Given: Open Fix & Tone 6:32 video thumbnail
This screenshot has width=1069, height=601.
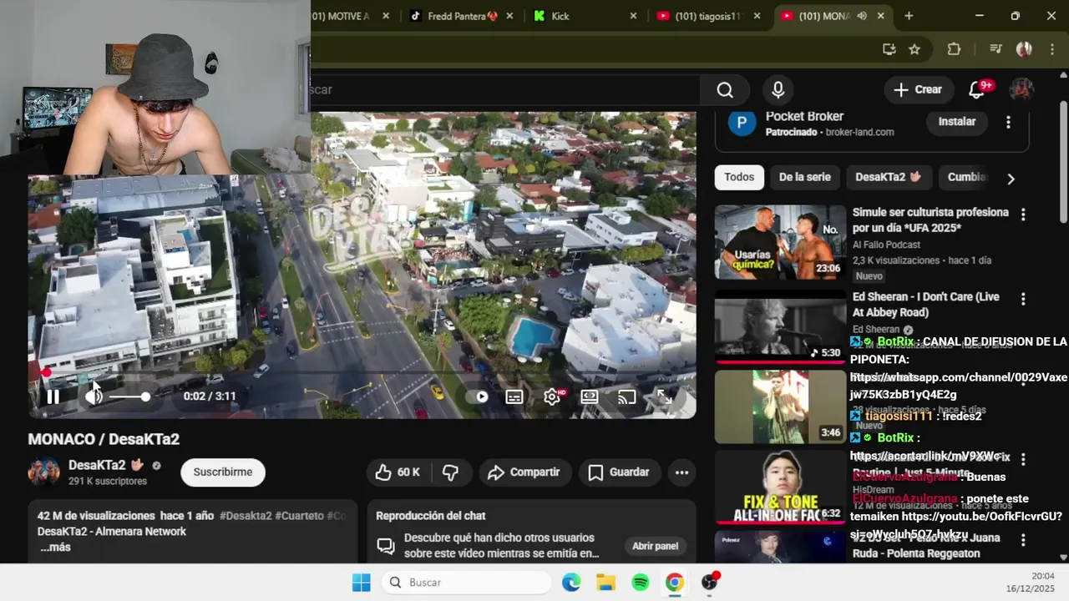Looking at the screenshot, I should pos(780,487).
